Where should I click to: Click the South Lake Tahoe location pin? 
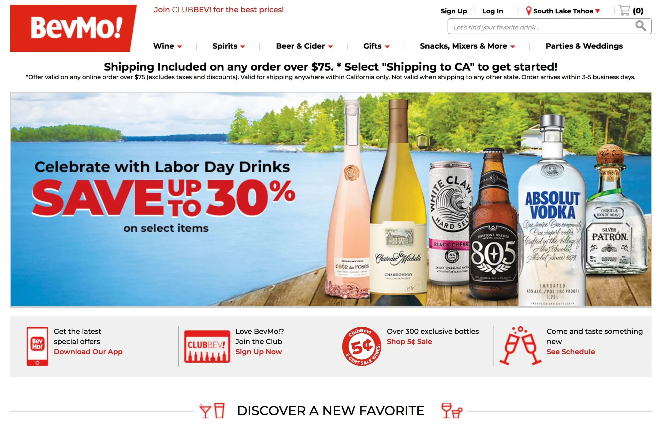click(529, 11)
